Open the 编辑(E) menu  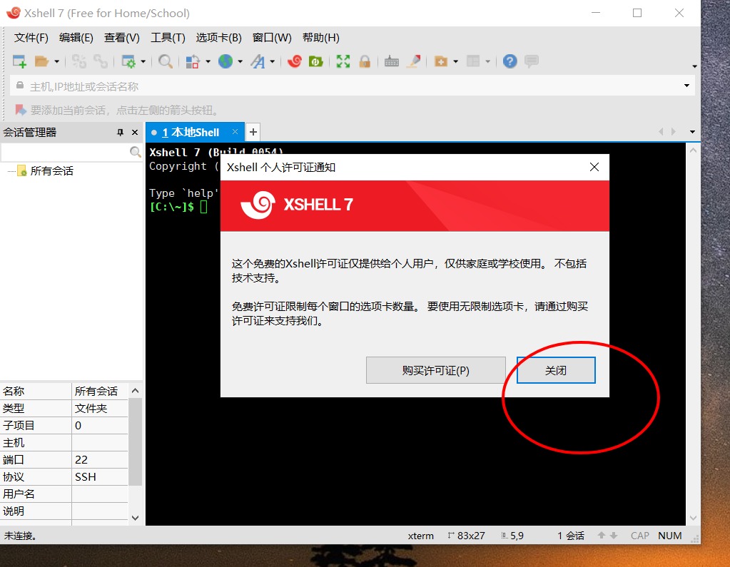tap(76, 38)
